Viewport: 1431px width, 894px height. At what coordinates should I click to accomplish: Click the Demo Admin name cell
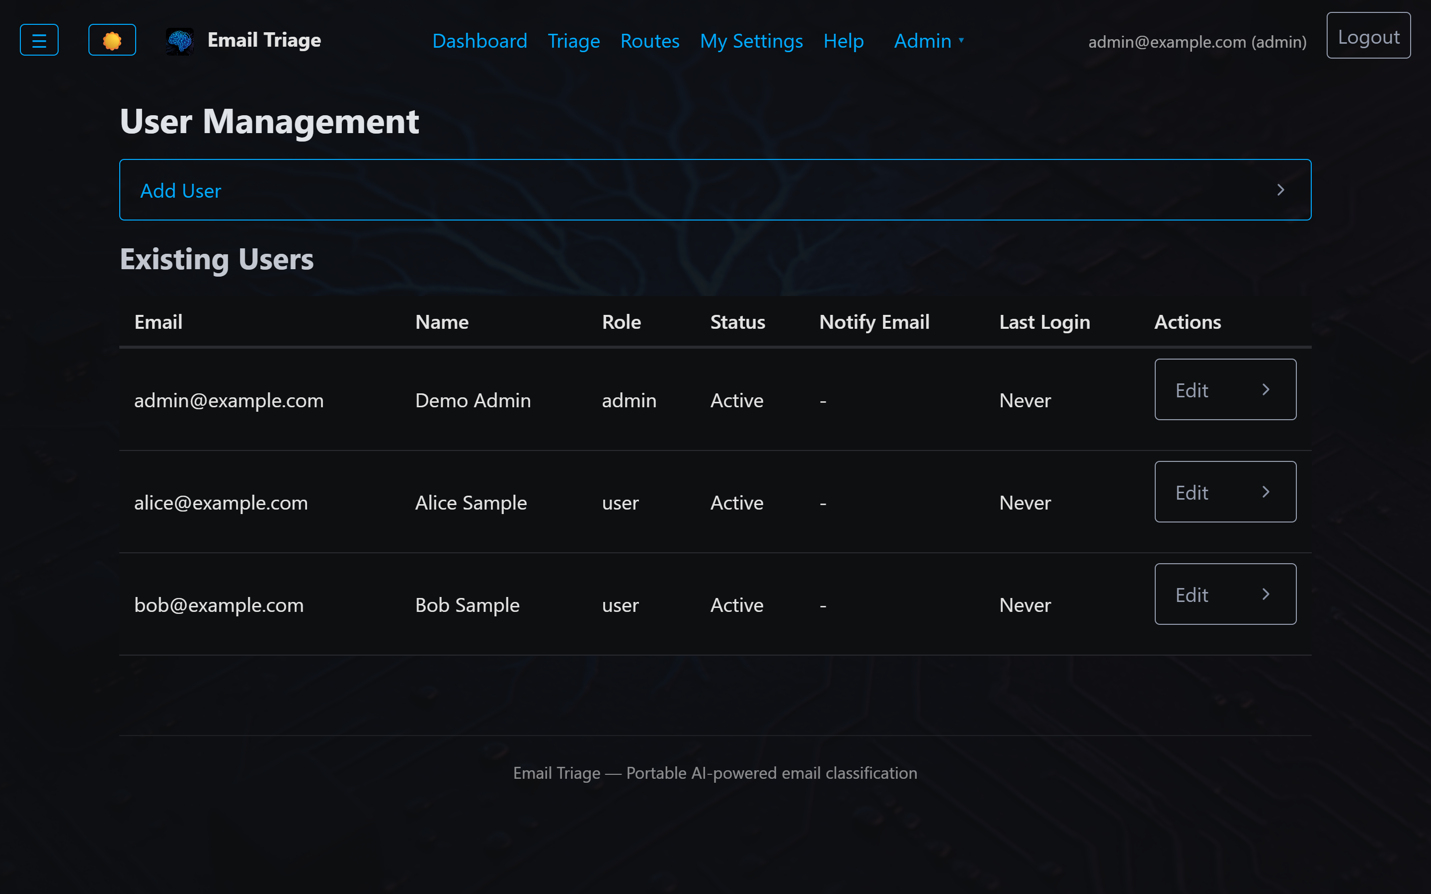point(473,401)
